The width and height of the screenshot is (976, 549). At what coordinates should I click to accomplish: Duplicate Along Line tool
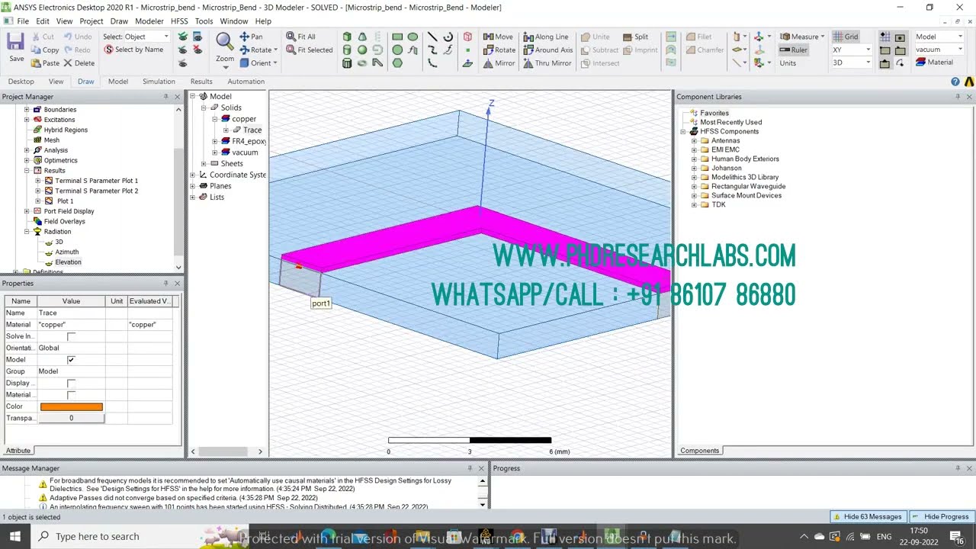click(545, 37)
